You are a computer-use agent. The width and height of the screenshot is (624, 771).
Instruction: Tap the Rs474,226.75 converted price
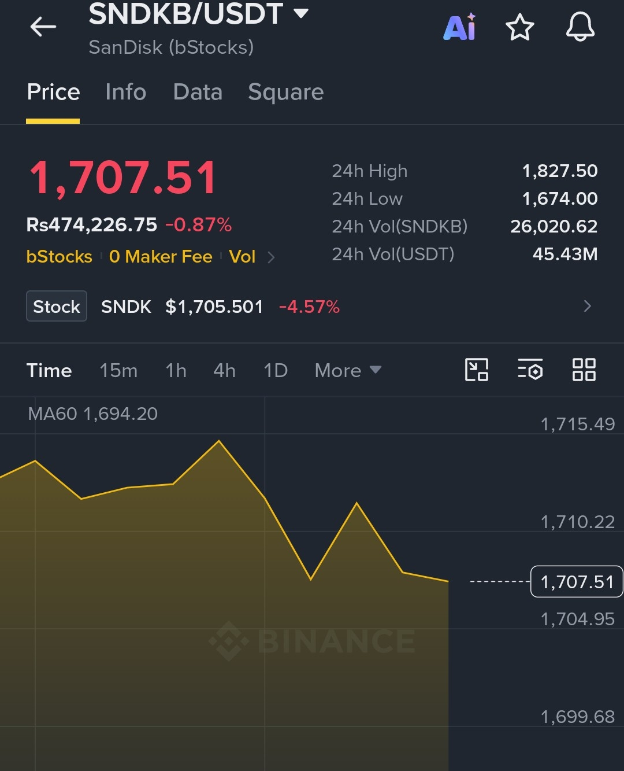pos(92,224)
